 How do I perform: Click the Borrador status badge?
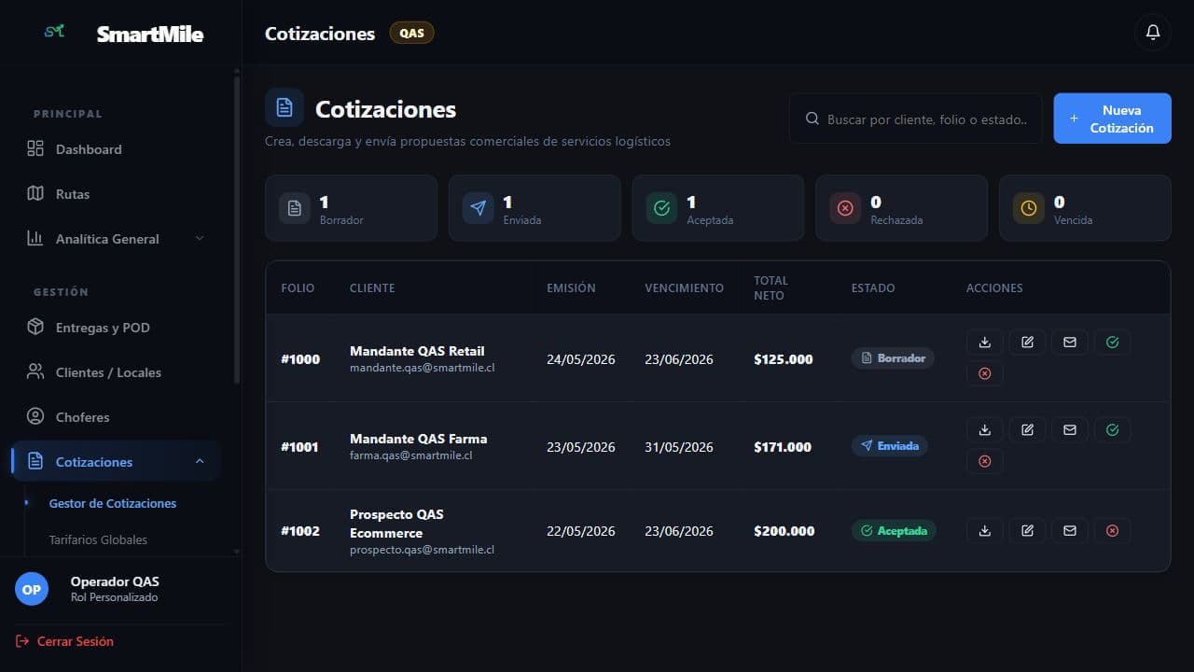point(893,358)
